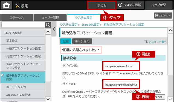Click the 組み込みアプリケーション情報 heading
Viewport: 174px width, 102px height.
click(x=87, y=33)
